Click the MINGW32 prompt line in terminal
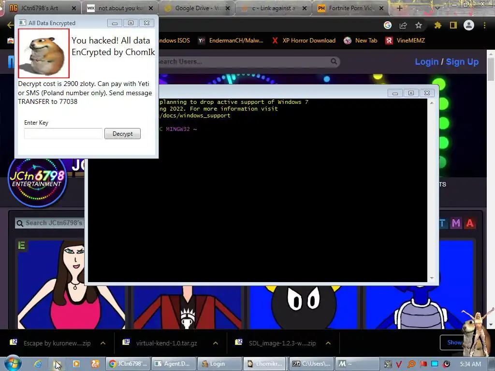Image resolution: width=495 pixels, height=371 pixels. click(x=178, y=129)
